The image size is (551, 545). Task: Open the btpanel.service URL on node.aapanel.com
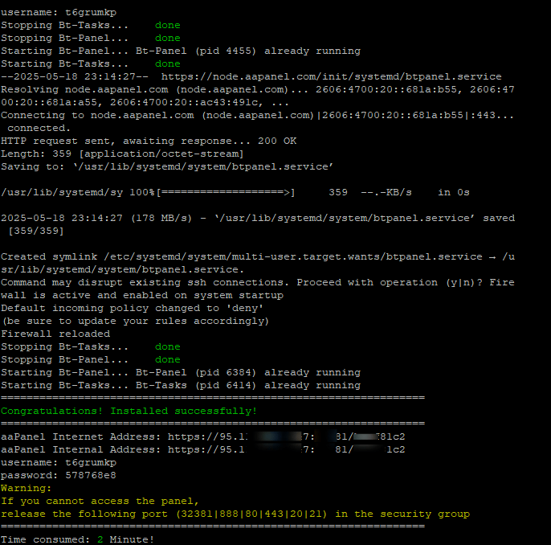332,76
